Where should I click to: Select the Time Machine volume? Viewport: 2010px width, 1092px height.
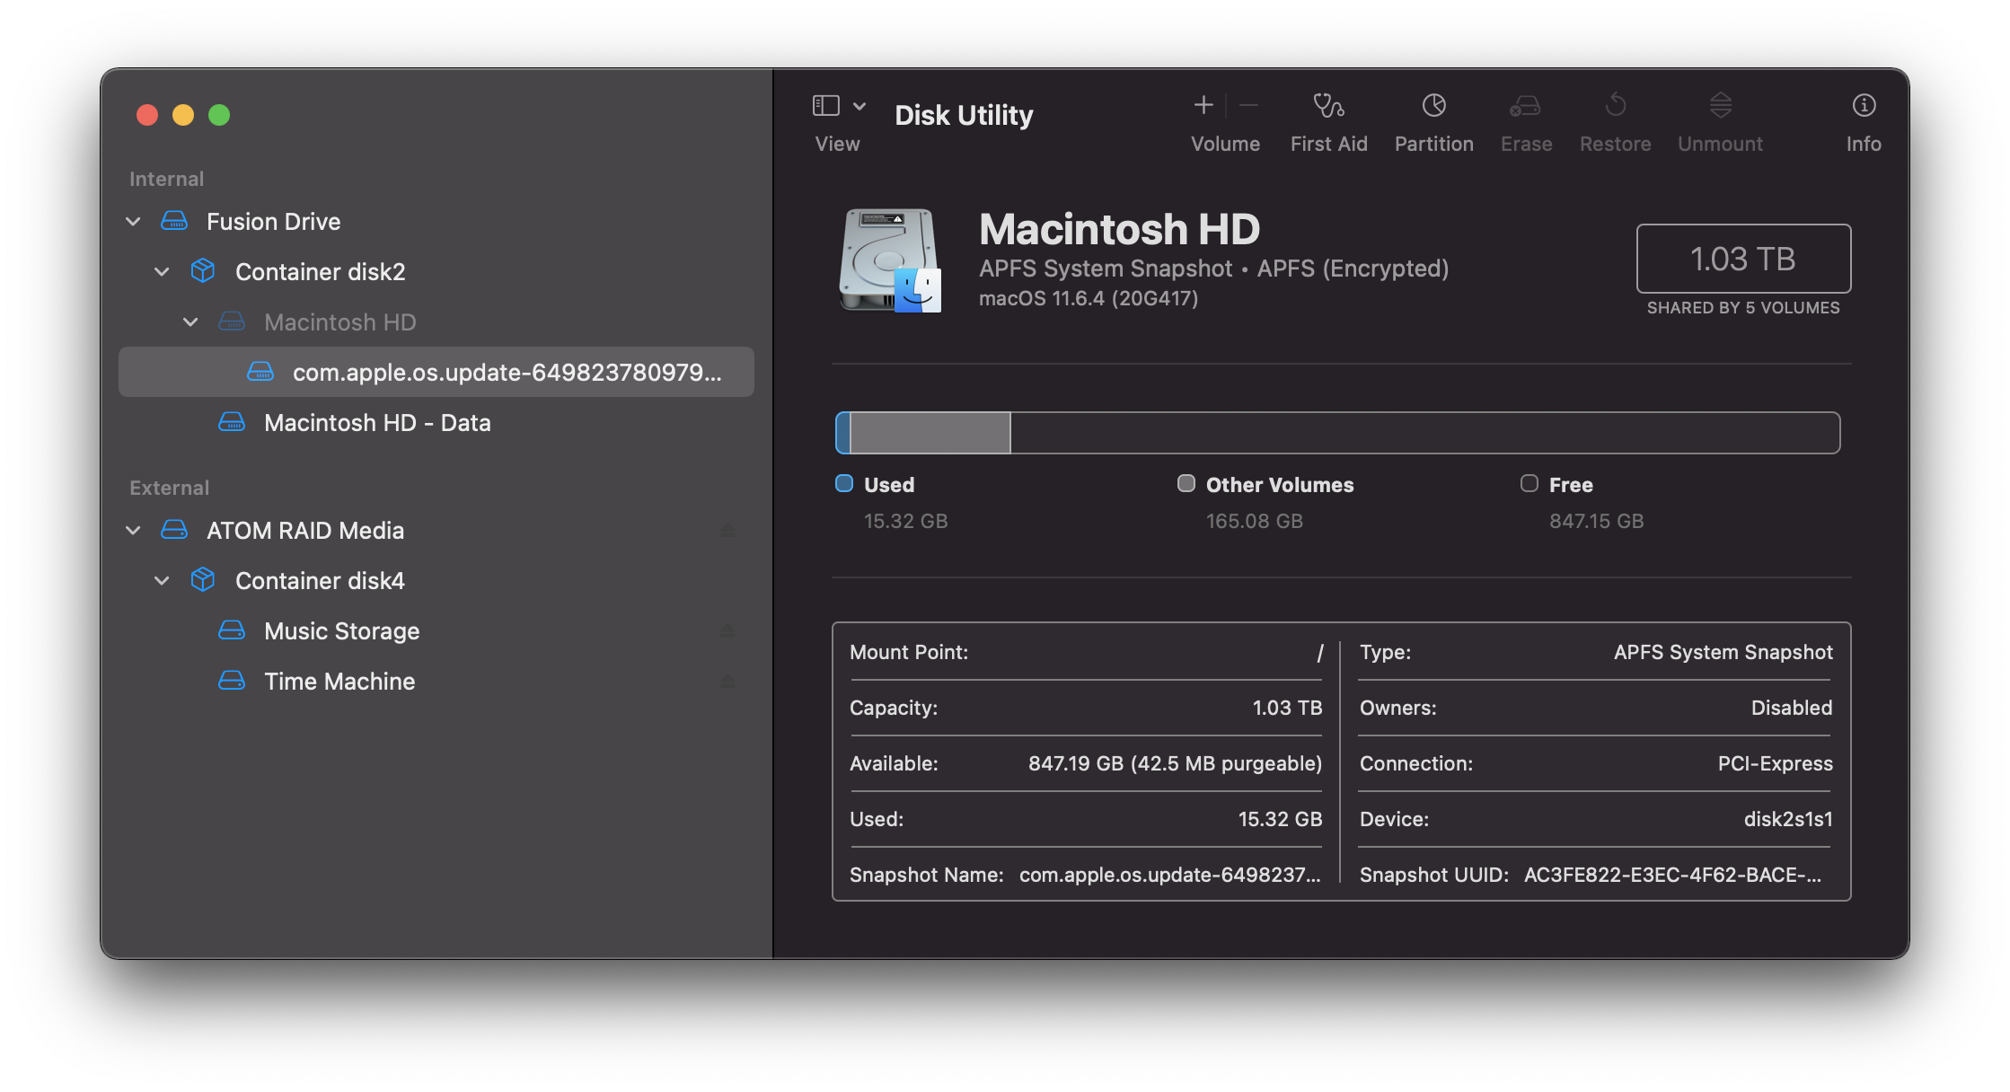pyautogui.click(x=339, y=682)
